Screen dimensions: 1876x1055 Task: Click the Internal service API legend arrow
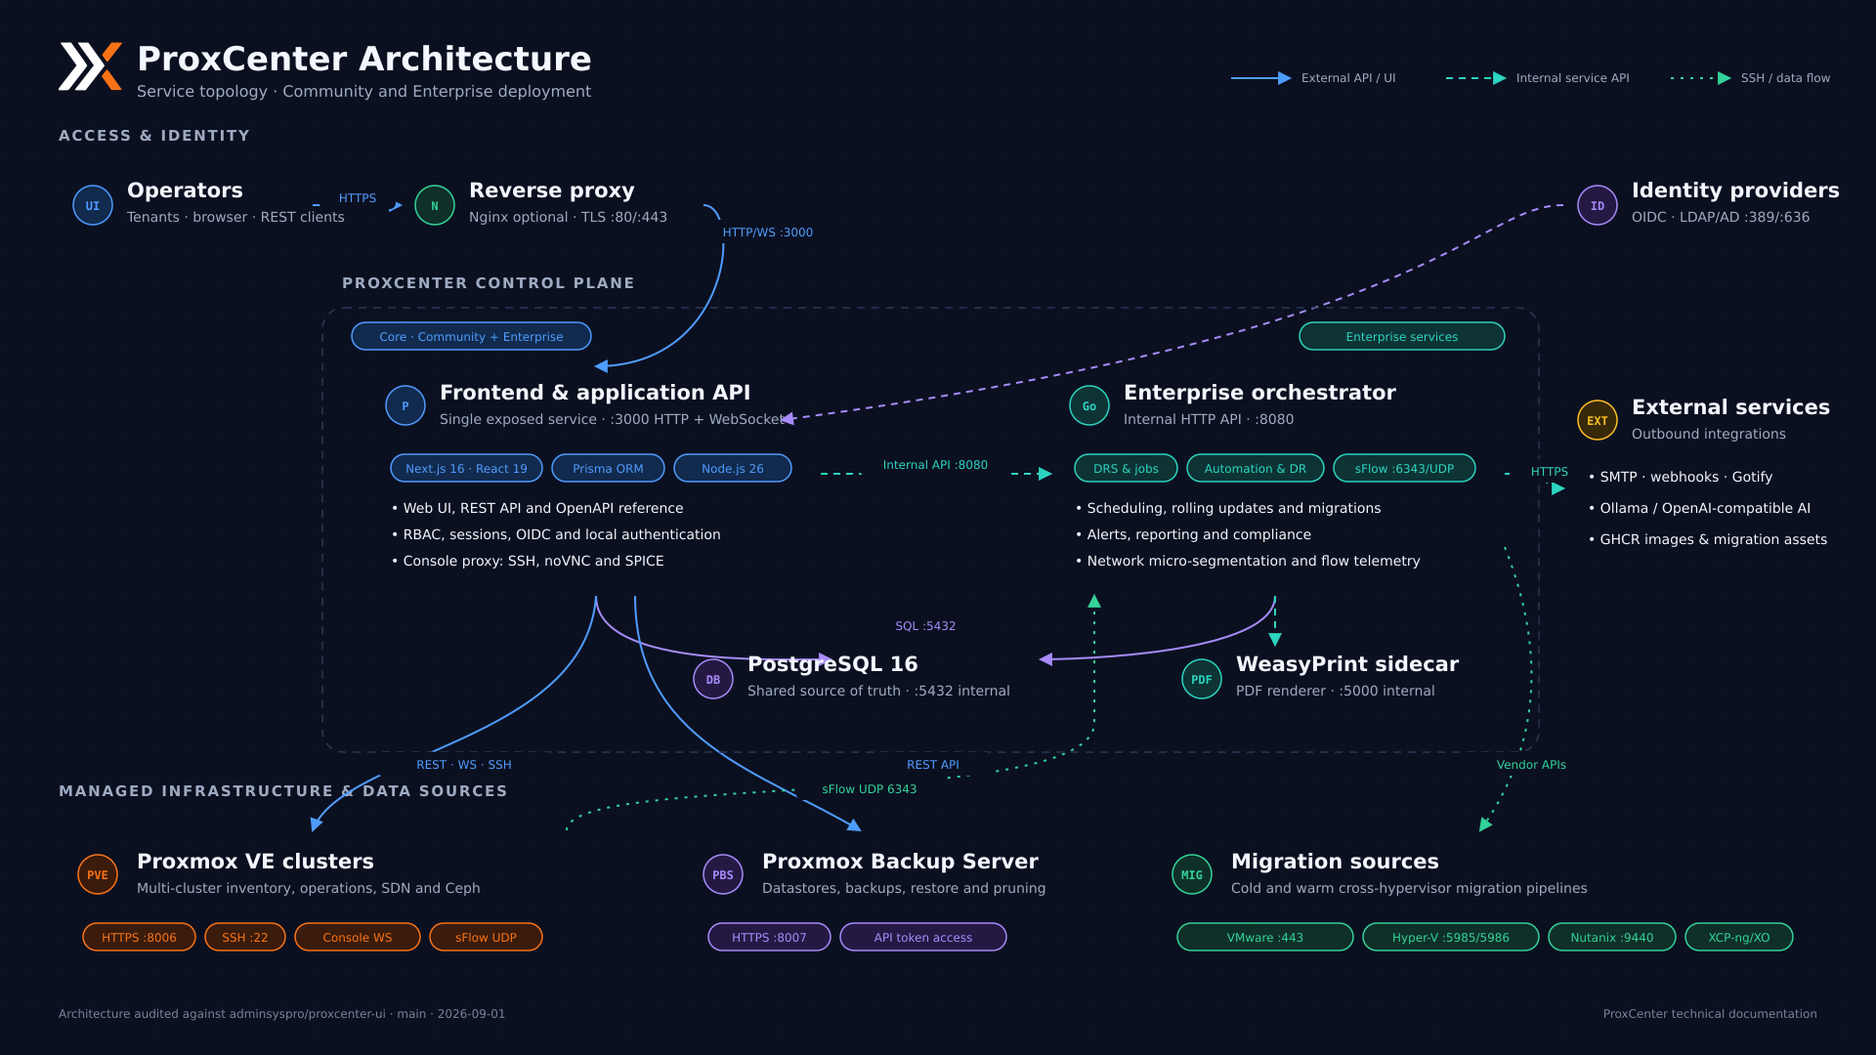(x=1476, y=78)
